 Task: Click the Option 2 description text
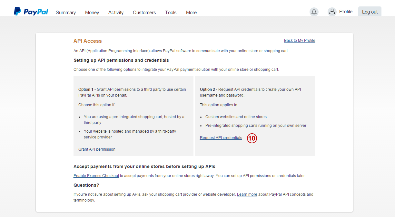(x=251, y=92)
